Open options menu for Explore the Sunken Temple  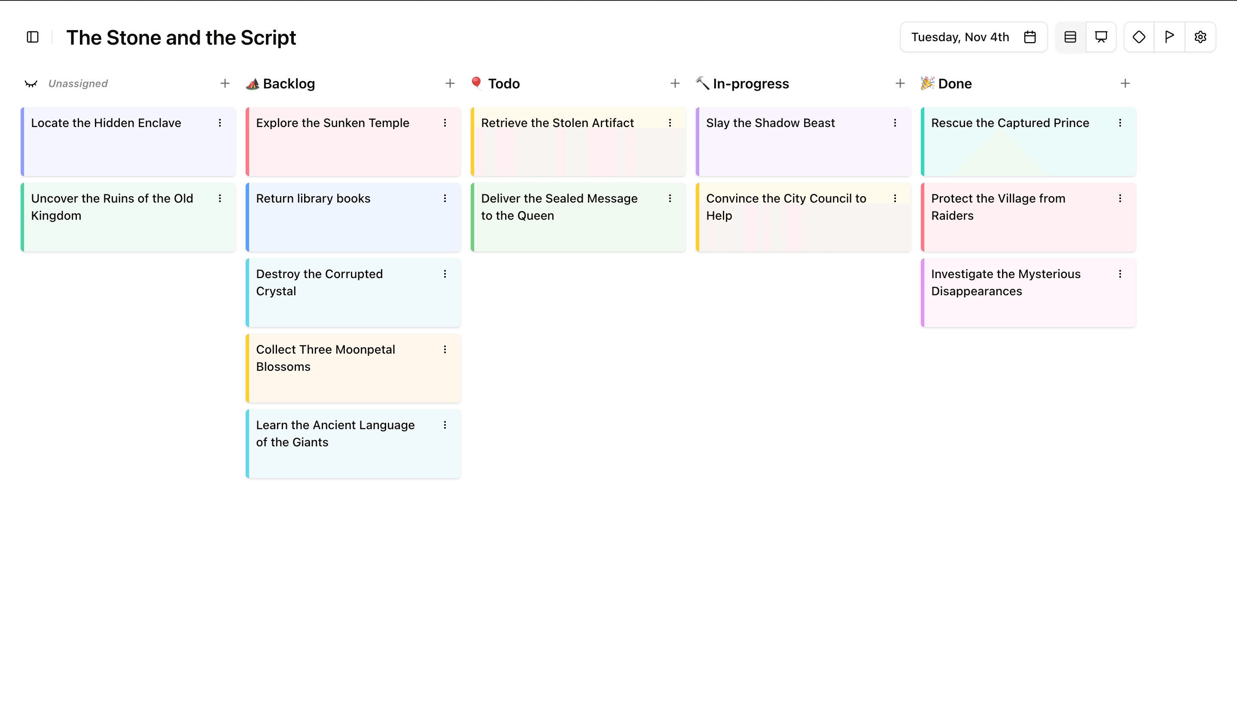click(445, 123)
